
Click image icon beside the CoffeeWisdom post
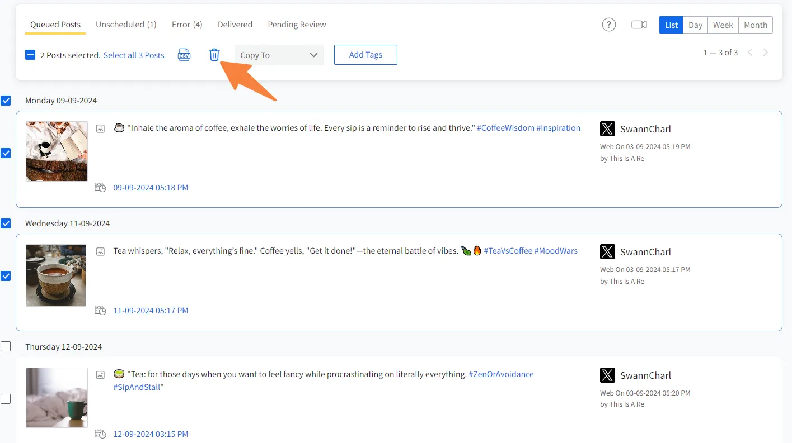[x=101, y=128]
